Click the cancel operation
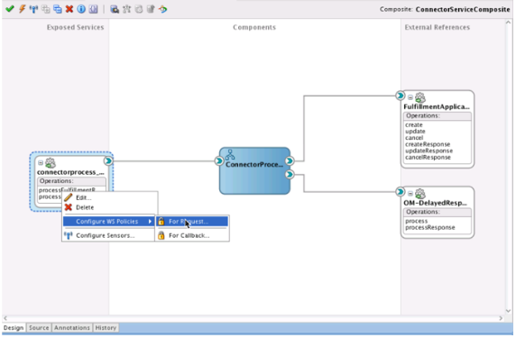Image resolution: width=516 pixels, height=338 pixels. pos(414,138)
